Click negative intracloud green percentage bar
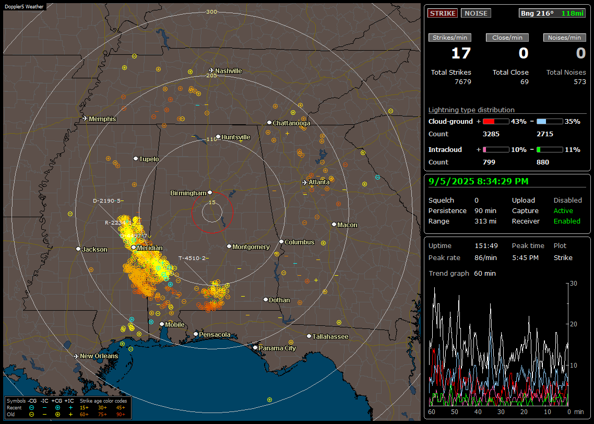This screenshot has height=424, width=594. (x=550, y=150)
